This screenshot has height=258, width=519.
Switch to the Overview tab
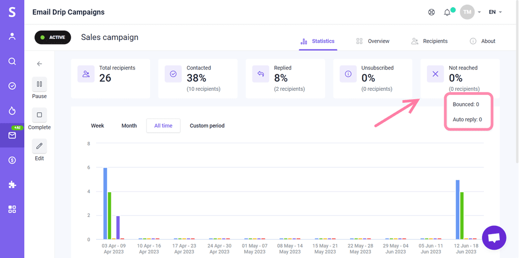pyautogui.click(x=373, y=41)
